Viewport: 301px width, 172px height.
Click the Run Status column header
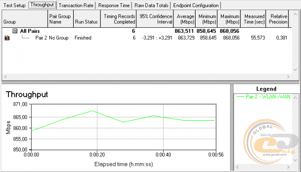pos(87,19)
